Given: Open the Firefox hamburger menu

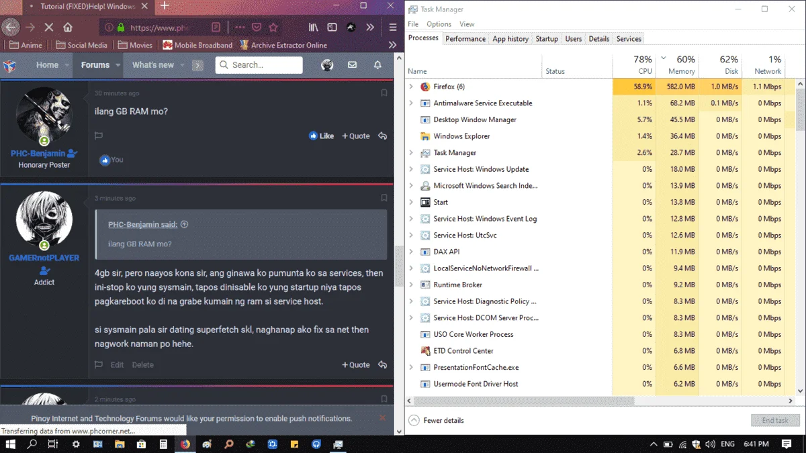Looking at the screenshot, I should click(x=394, y=28).
